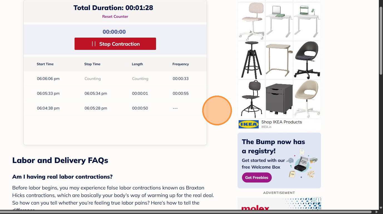Select the beige swivel chair thumbnail
Screen dimensions: 383x214
point(307,99)
